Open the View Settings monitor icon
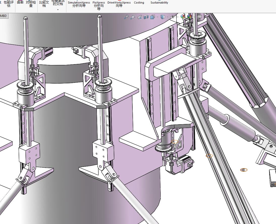 [199, 17]
